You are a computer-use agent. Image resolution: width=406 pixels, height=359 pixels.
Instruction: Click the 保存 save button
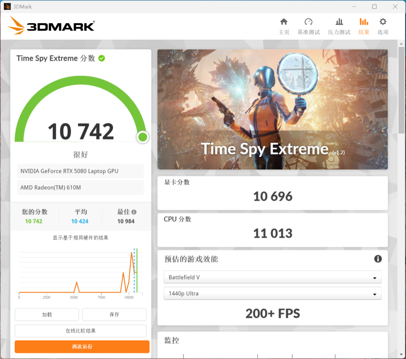(x=114, y=314)
